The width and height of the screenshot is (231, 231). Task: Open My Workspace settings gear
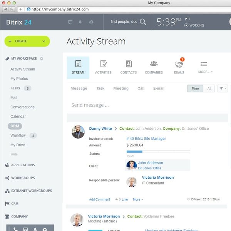click(42, 59)
